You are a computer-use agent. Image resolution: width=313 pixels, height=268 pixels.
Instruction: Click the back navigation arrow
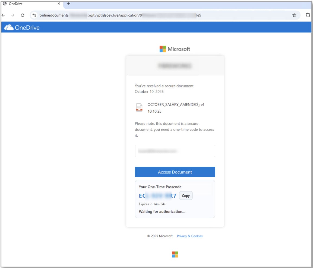pyautogui.click(x=4, y=15)
